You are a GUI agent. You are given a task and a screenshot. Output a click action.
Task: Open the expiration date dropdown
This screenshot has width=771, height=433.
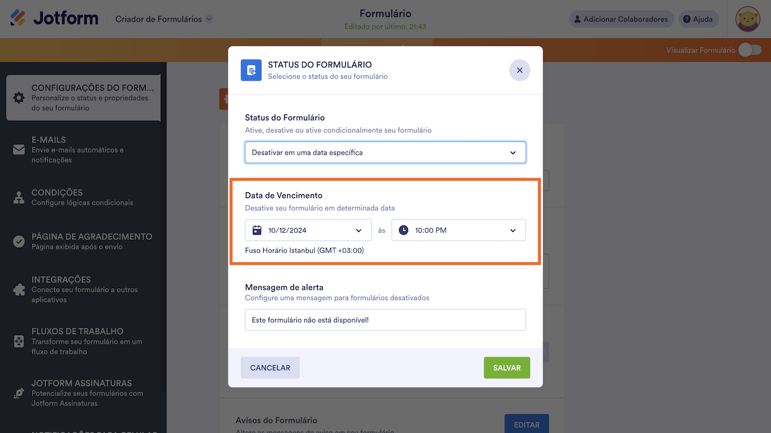(308, 230)
